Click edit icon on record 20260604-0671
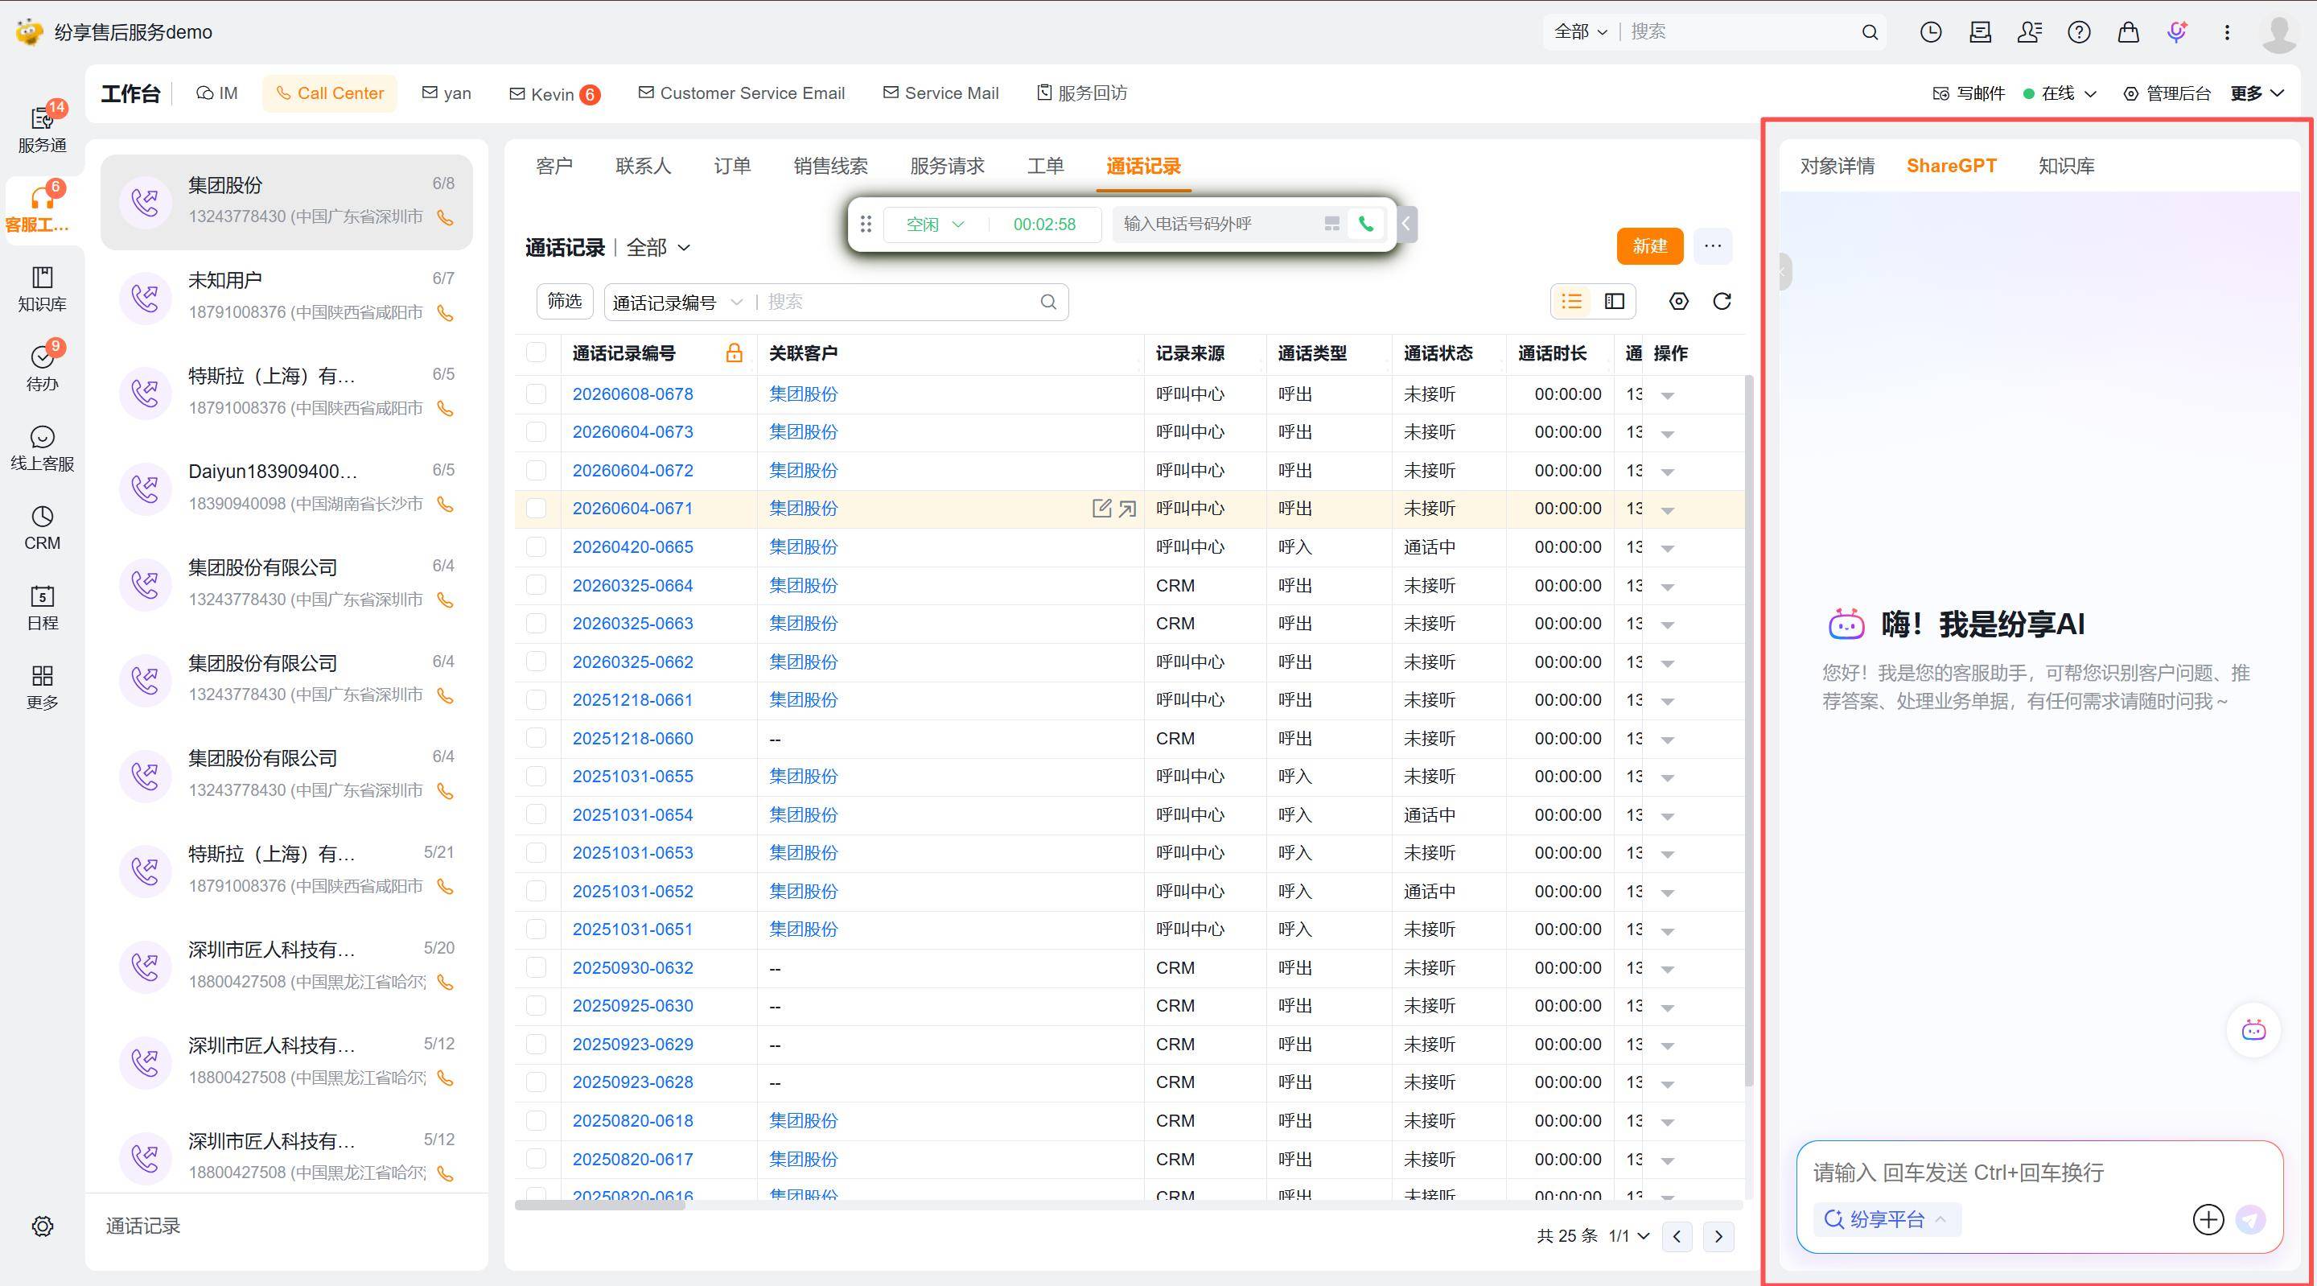This screenshot has width=2317, height=1286. [1101, 509]
